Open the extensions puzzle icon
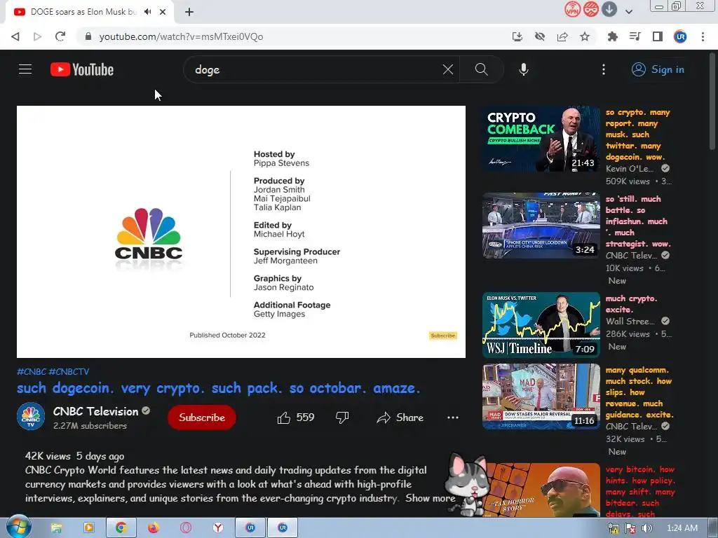The height and width of the screenshot is (538, 718). 612,36
